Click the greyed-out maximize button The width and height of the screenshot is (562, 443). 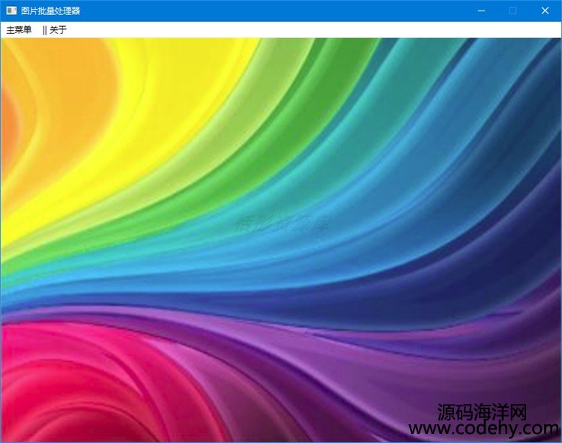[513, 10]
